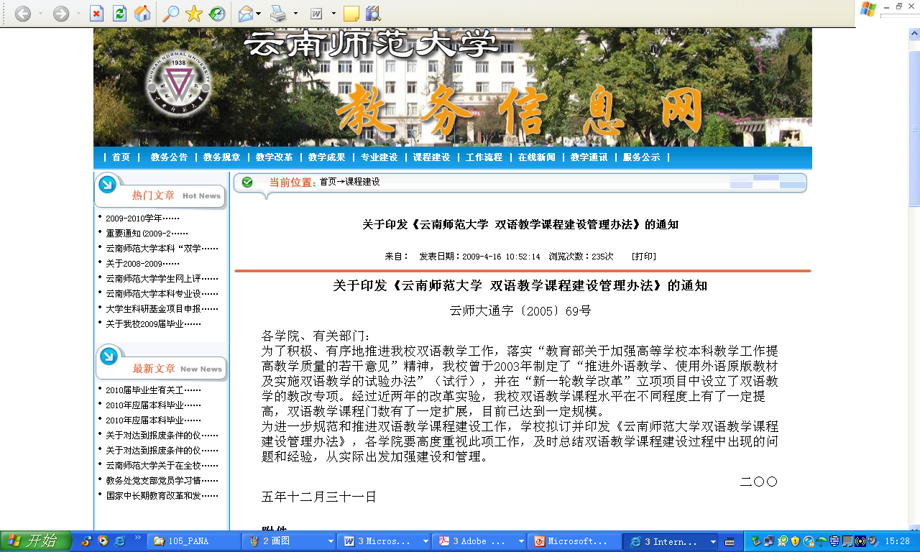Open the 教务公告 navigation item
Viewport: 920px width, 552px height.
click(x=169, y=157)
